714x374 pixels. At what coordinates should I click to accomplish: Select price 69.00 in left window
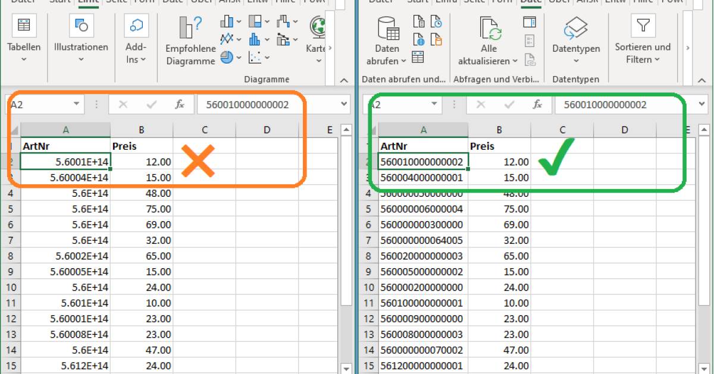pyautogui.click(x=142, y=225)
